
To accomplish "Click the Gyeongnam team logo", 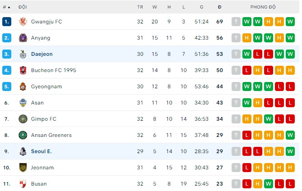I will pos(23,86).
